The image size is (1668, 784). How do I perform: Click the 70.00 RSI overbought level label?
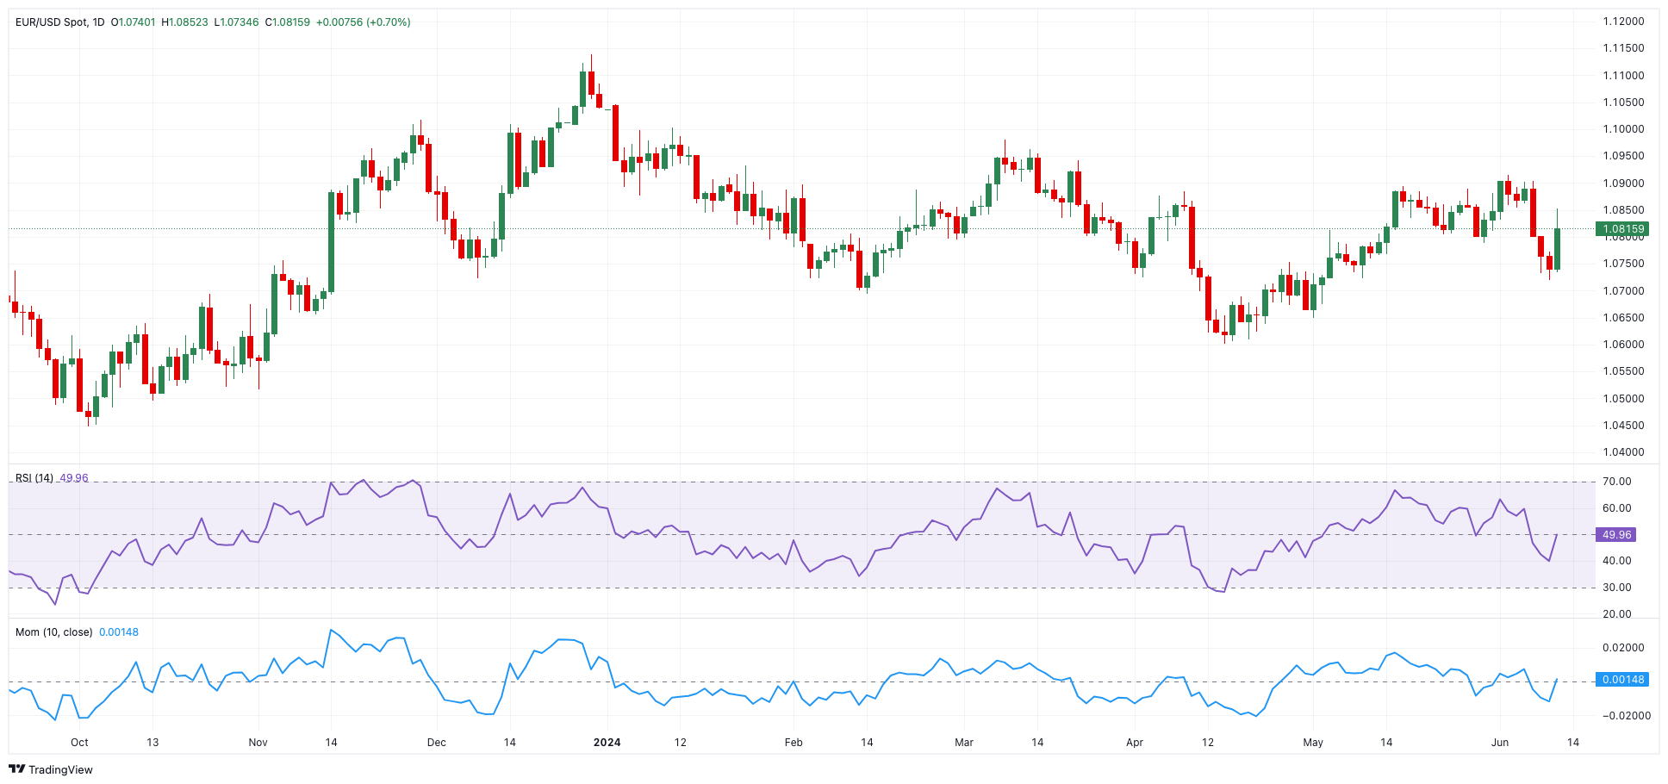(x=1617, y=482)
